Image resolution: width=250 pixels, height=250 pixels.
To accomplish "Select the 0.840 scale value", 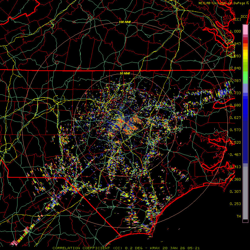I will [235, 68].
